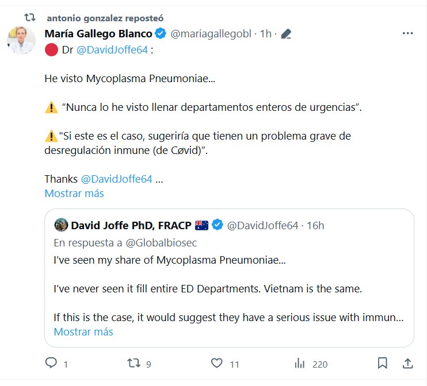Bookmark this tweet
Viewport: 427px width, 386px height.
click(382, 363)
